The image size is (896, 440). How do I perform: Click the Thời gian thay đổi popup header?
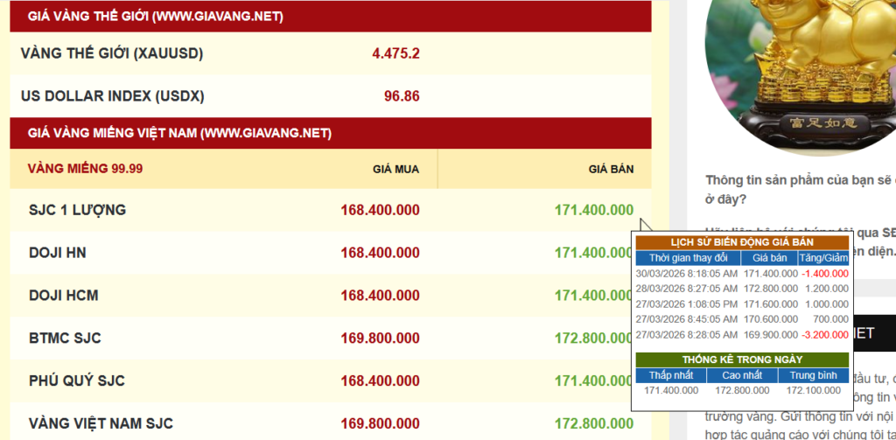point(688,258)
